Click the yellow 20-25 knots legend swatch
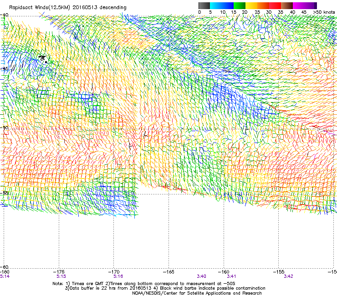Image resolution: width=337 pixels, height=296 pixels. click(x=251, y=5)
